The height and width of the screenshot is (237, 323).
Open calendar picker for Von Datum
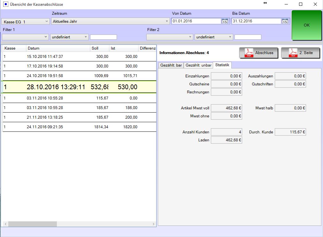point(225,21)
